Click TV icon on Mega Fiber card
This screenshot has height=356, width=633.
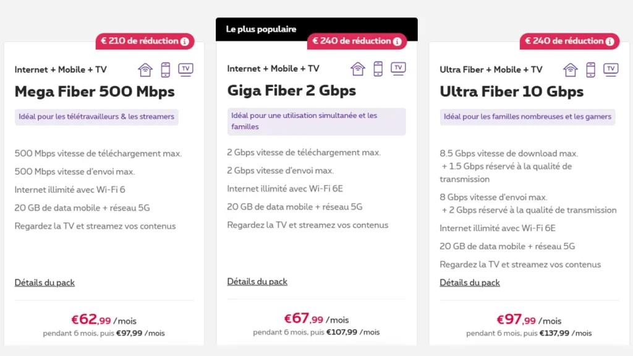(185, 69)
